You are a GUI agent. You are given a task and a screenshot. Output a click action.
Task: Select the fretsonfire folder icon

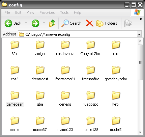click(91, 70)
